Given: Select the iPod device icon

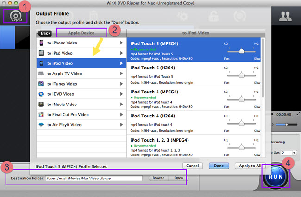Looking at the screenshot, I should 41,63.
